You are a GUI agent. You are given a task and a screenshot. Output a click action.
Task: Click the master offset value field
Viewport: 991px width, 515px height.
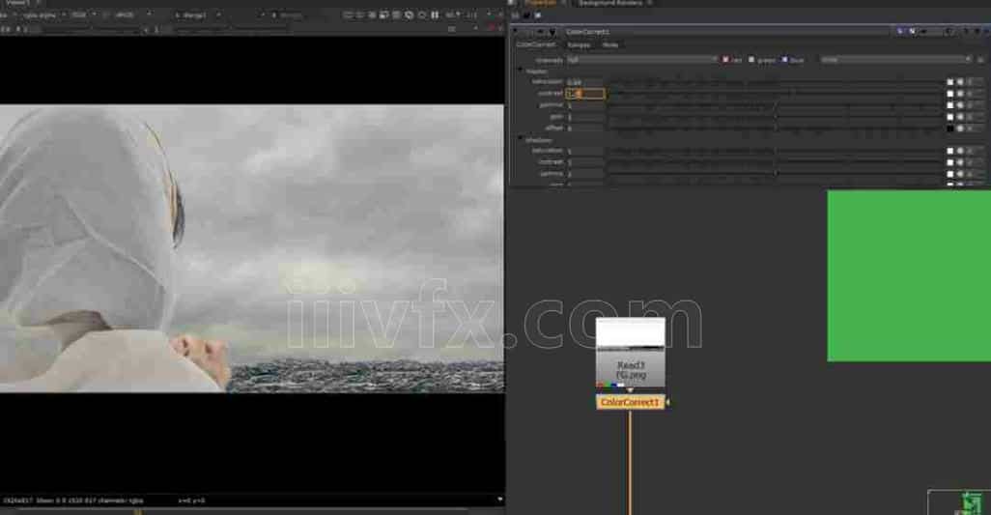585,129
